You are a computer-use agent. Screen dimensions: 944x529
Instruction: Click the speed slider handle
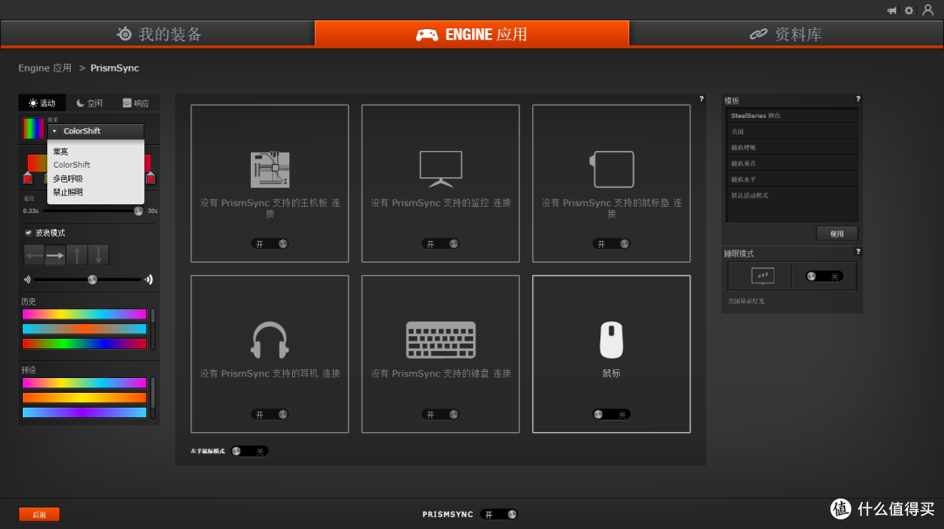(x=138, y=211)
